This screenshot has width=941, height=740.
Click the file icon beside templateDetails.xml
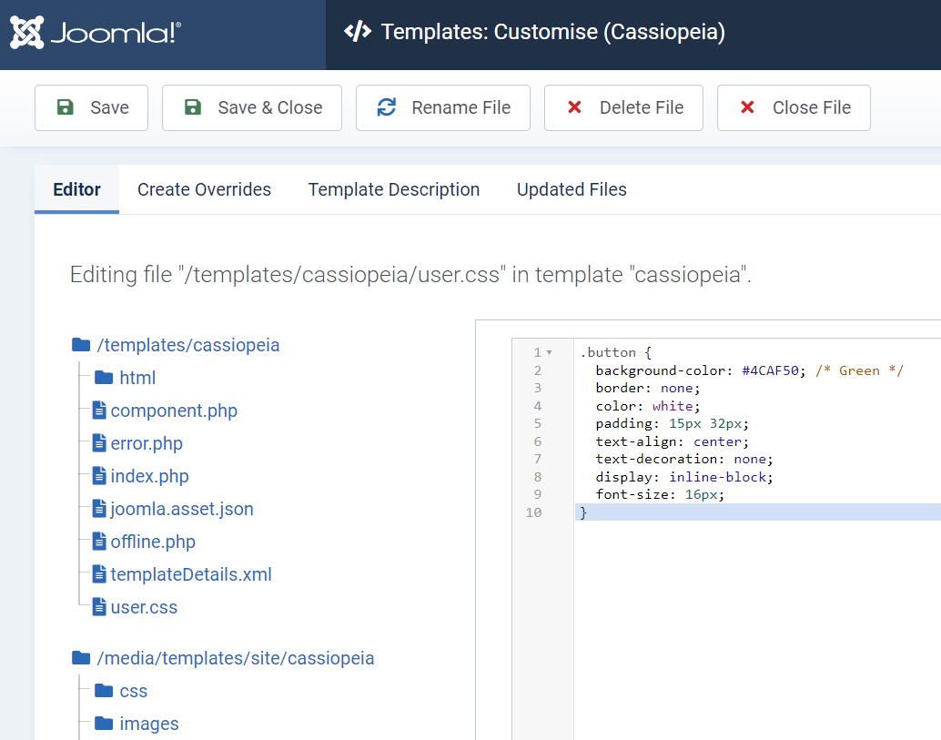99,573
